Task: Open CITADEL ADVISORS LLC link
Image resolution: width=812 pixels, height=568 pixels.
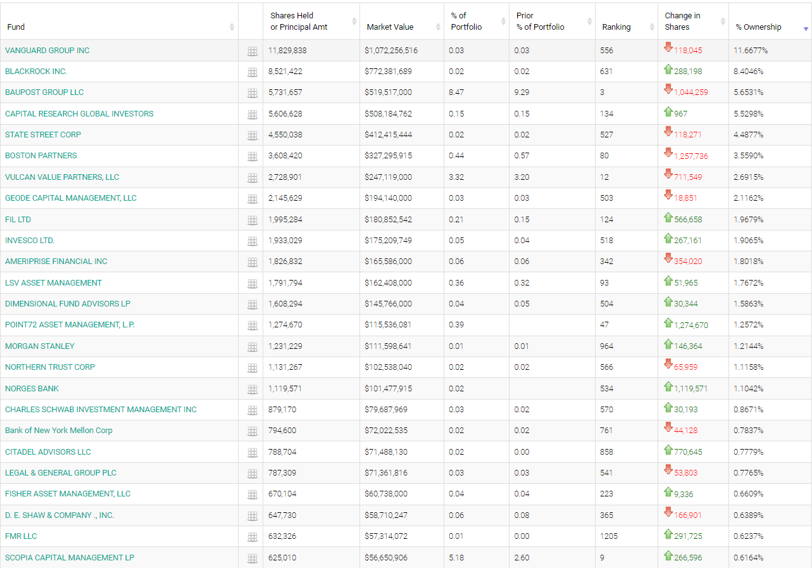Action: click(48, 452)
